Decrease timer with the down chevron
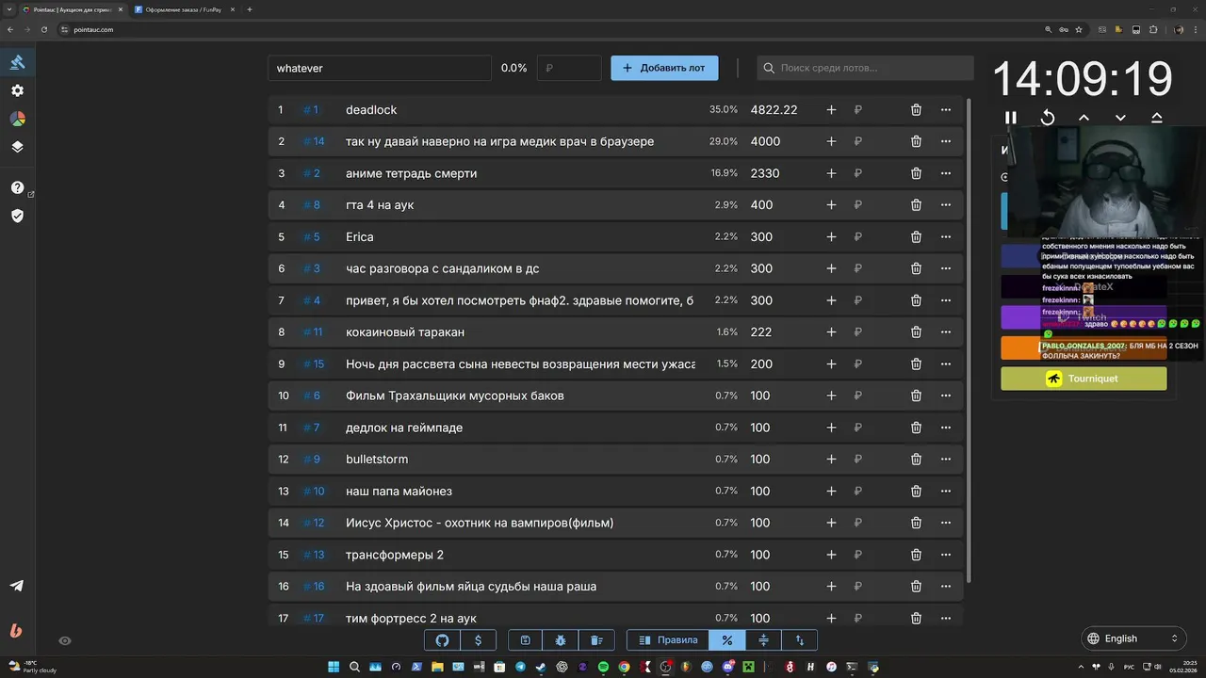Screen dimensions: 1206x678 pyautogui.click(x=1120, y=118)
